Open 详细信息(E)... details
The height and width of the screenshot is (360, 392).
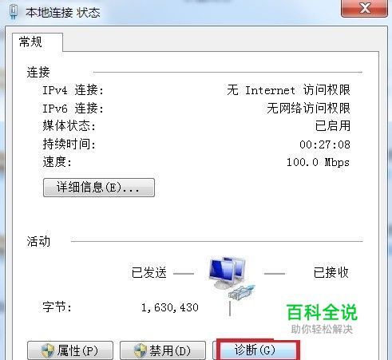99,188
